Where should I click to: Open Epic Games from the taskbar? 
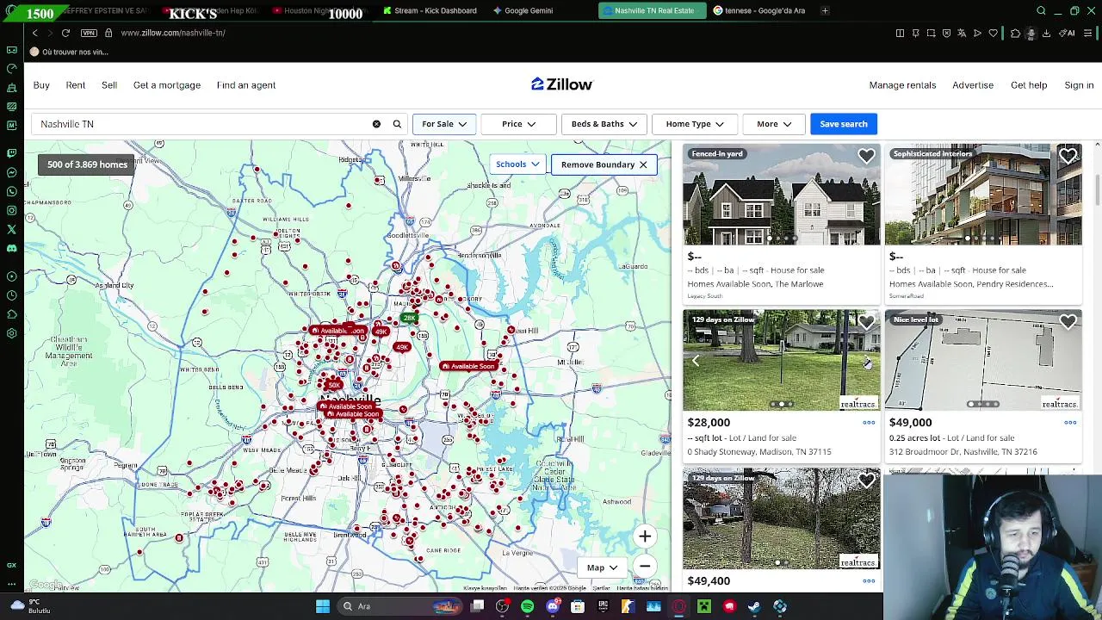(603, 606)
